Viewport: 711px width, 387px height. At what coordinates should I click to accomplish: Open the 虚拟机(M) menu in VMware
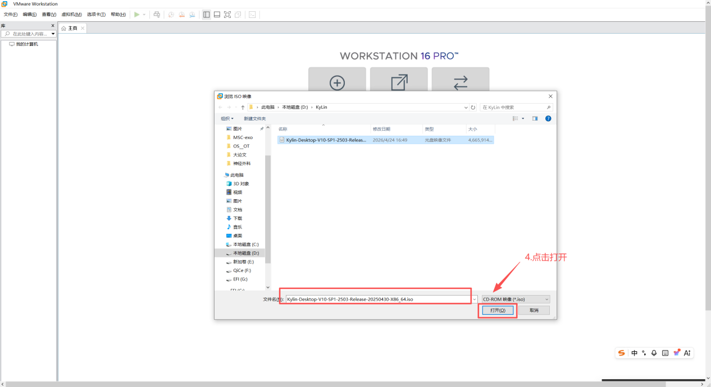[x=71, y=15]
